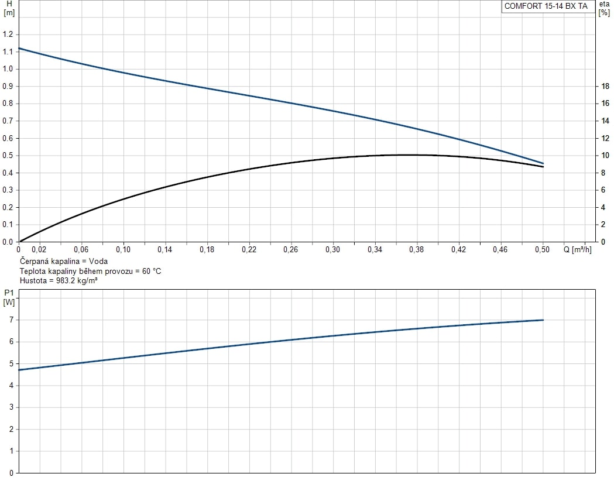Select the 'Čerpaná kapalina = Voda' text line

(x=64, y=262)
